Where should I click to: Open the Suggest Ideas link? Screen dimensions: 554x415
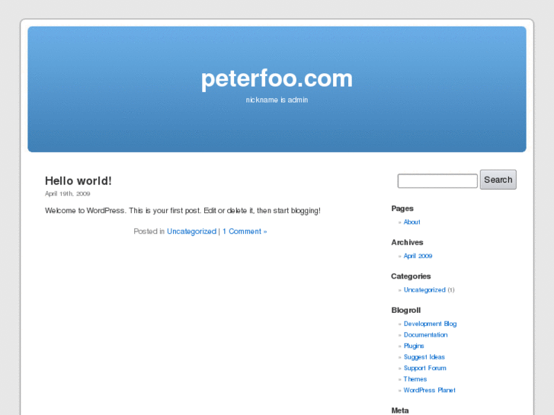424,357
